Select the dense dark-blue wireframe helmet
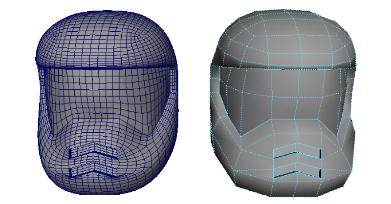This screenshot has width=391, height=204. tap(107, 102)
